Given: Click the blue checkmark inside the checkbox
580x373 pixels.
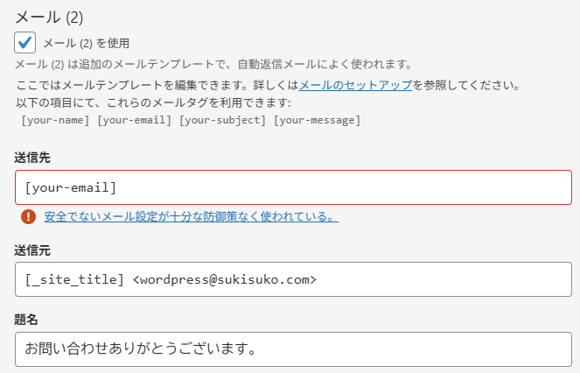Looking at the screenshot, I should click(x=25, y=42).
